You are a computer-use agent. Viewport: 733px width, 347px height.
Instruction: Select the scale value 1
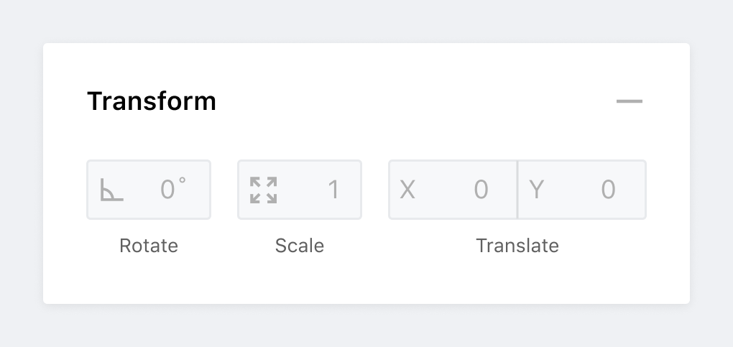333,190
